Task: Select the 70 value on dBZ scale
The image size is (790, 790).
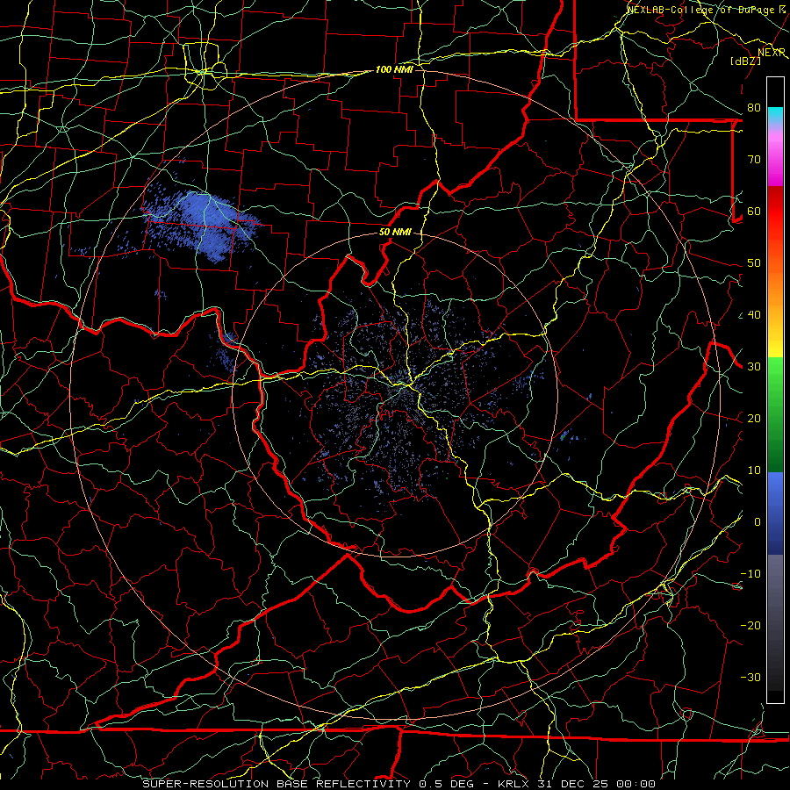Action: pos(754,160)
